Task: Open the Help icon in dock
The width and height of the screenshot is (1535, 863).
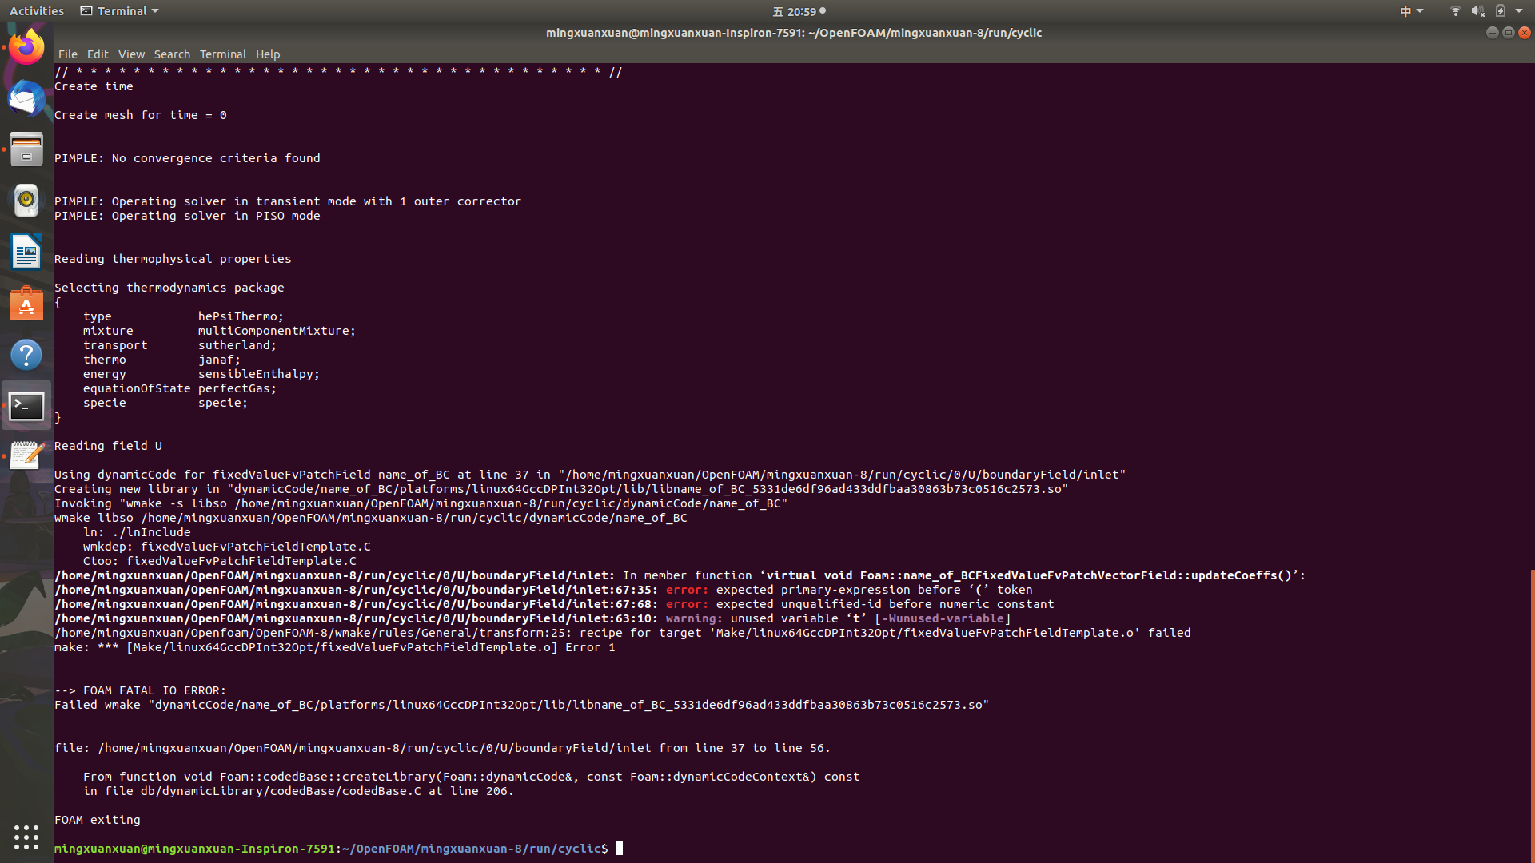Action: click(26, 354)
